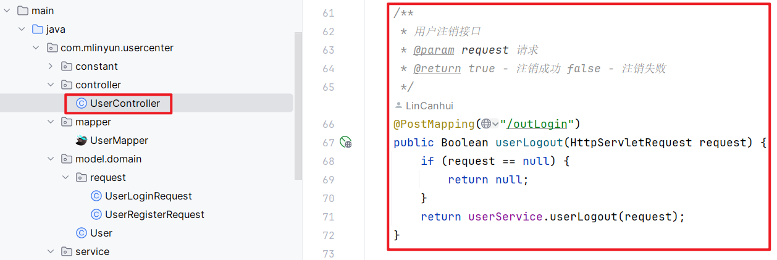Collapse the controller package
The width and height of the screenshot is (777, 260).
(x=51, y=85)
